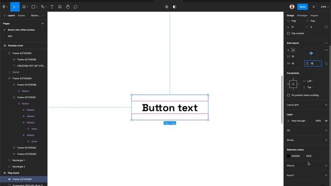
Task: Select the Pen tool
Action: (x=42, y=7)
